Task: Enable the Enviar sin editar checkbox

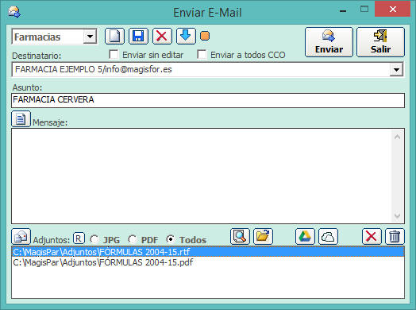Action: (x=114, y=55)
